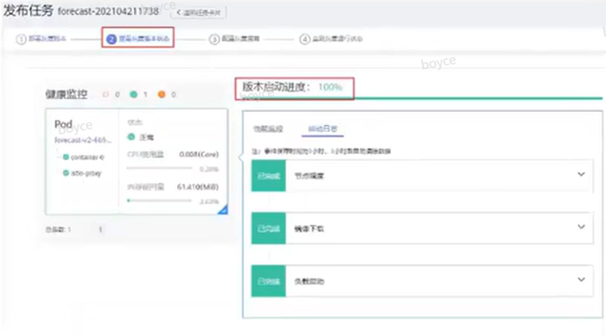
Task: Select step 2 circle in the wizard
Action: (x=111, y=39)
